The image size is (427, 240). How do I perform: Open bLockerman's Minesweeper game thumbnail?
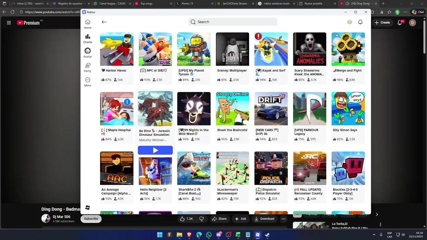[233, 168]
